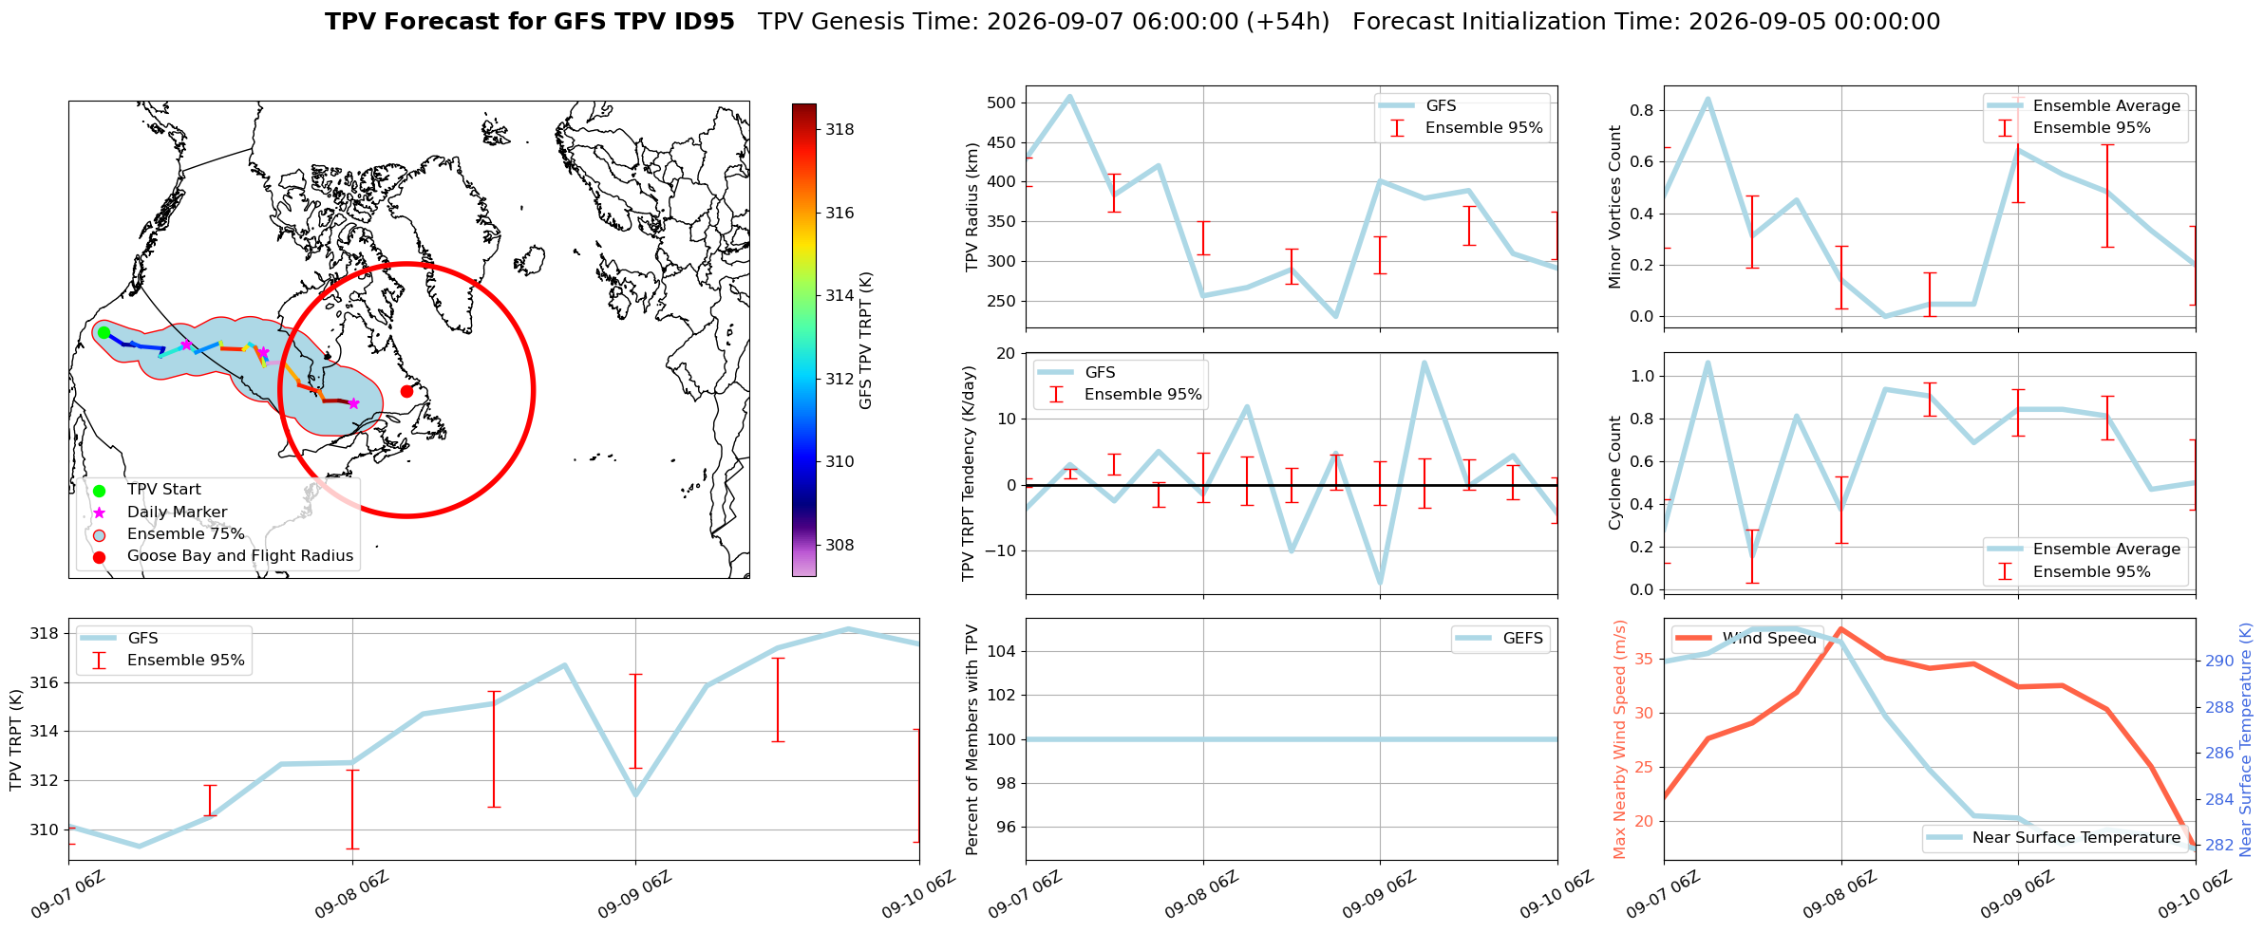Click the Near Surface Temperature legend label
Viewport: 2264px width, 932px height.
[2076, 837]
